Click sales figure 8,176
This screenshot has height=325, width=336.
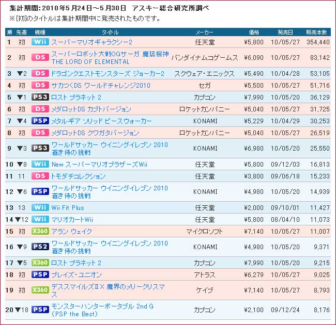tap(322, 310)
